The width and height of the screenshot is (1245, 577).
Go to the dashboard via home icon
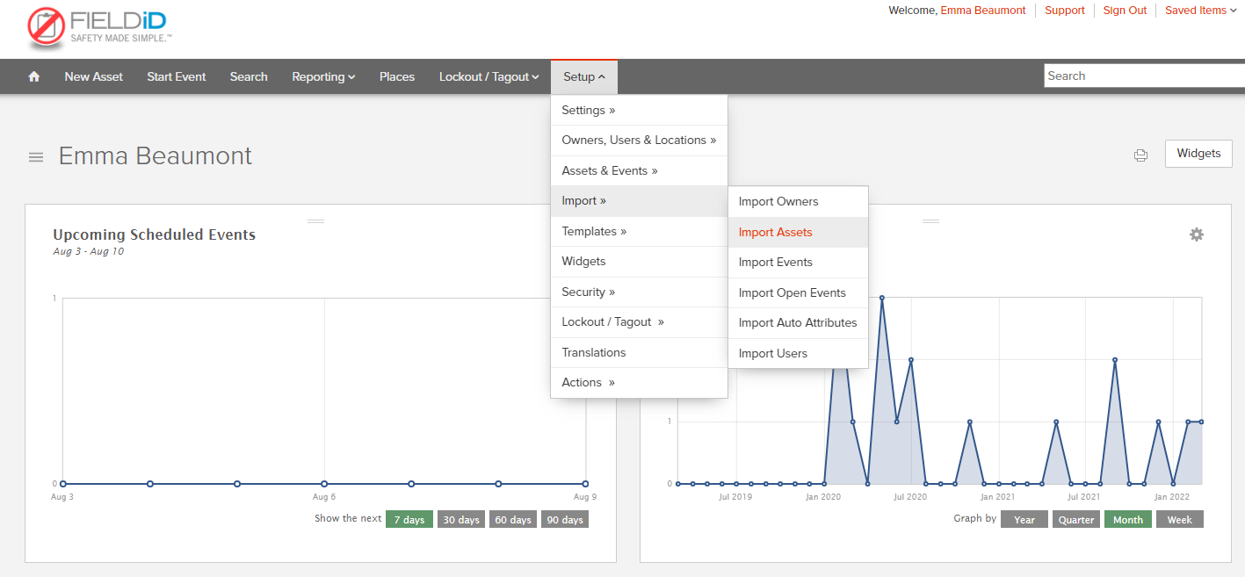34,76
